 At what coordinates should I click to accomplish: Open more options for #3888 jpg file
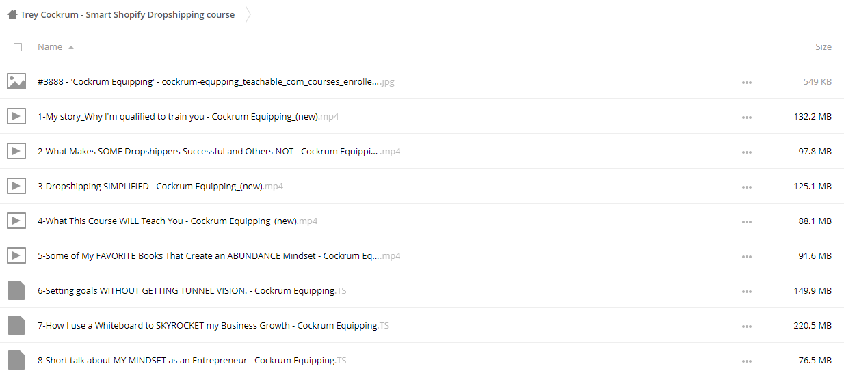[x=746, y=83]
